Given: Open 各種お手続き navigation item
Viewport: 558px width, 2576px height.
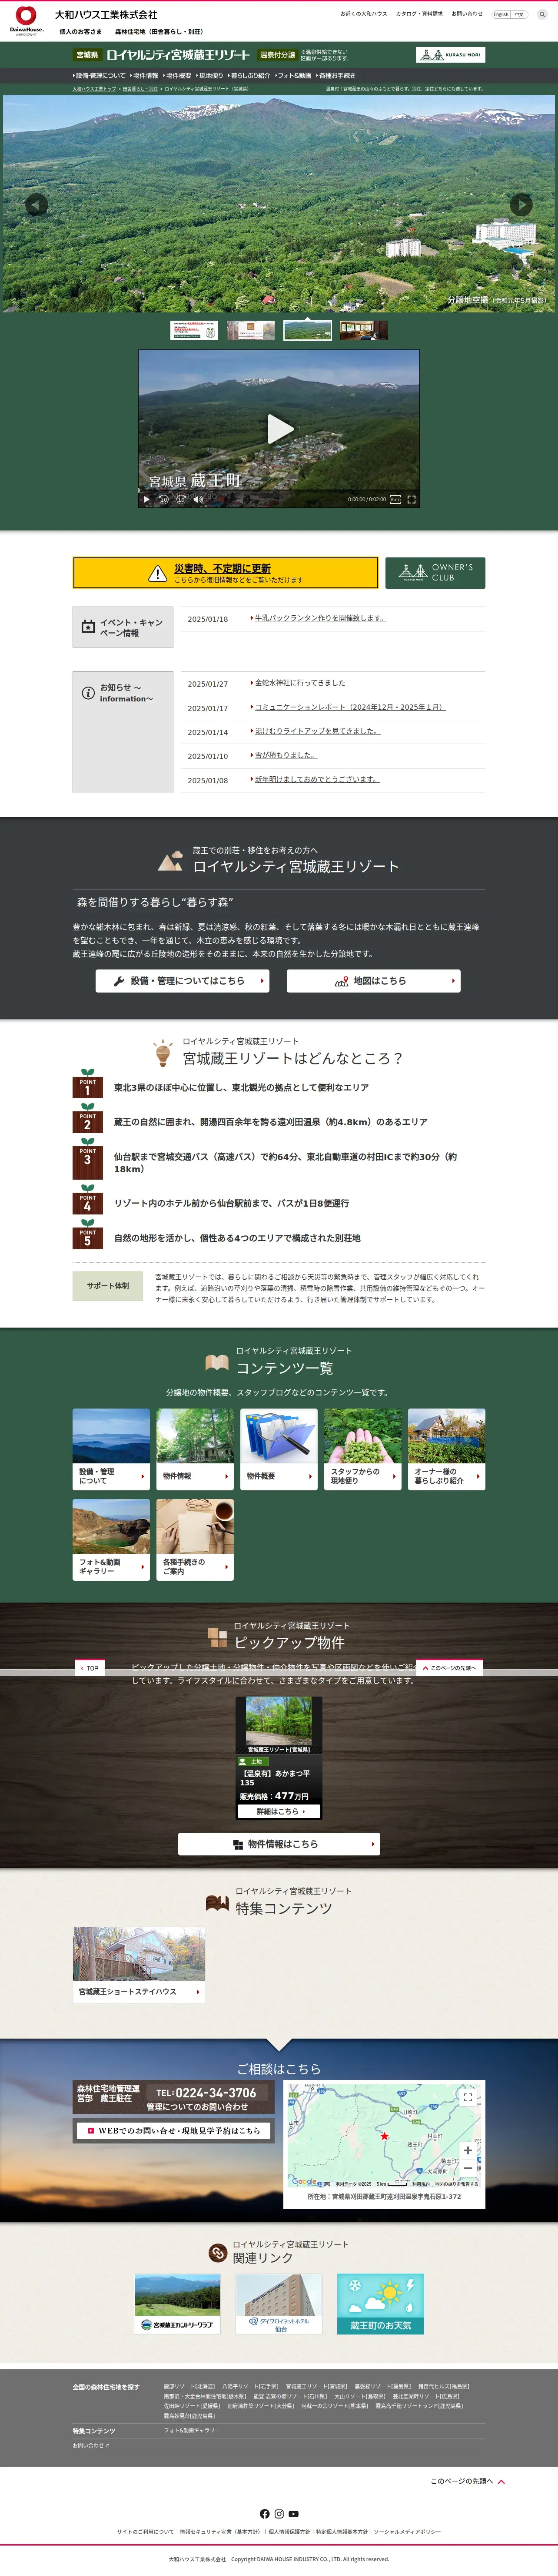Looking at the screenshot, I should [x=336, y=76].
